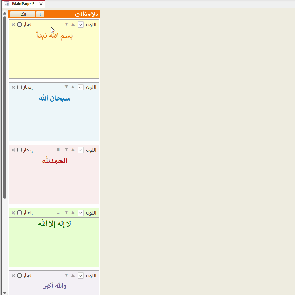The height and width of the screenshot is (295, 295).
Task: Close the الحمدلله note with X icon
Action: 13,150
